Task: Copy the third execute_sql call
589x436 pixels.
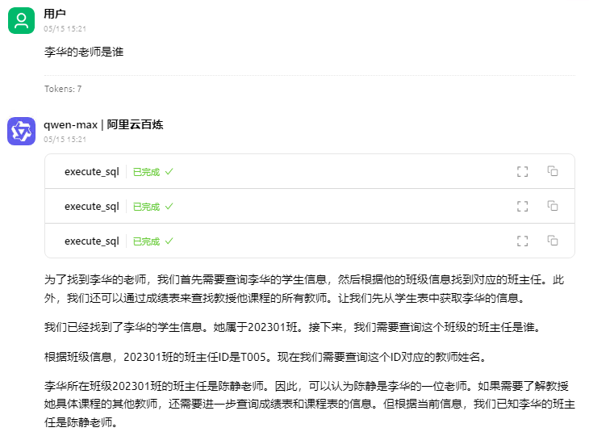Action: point(552,241)
